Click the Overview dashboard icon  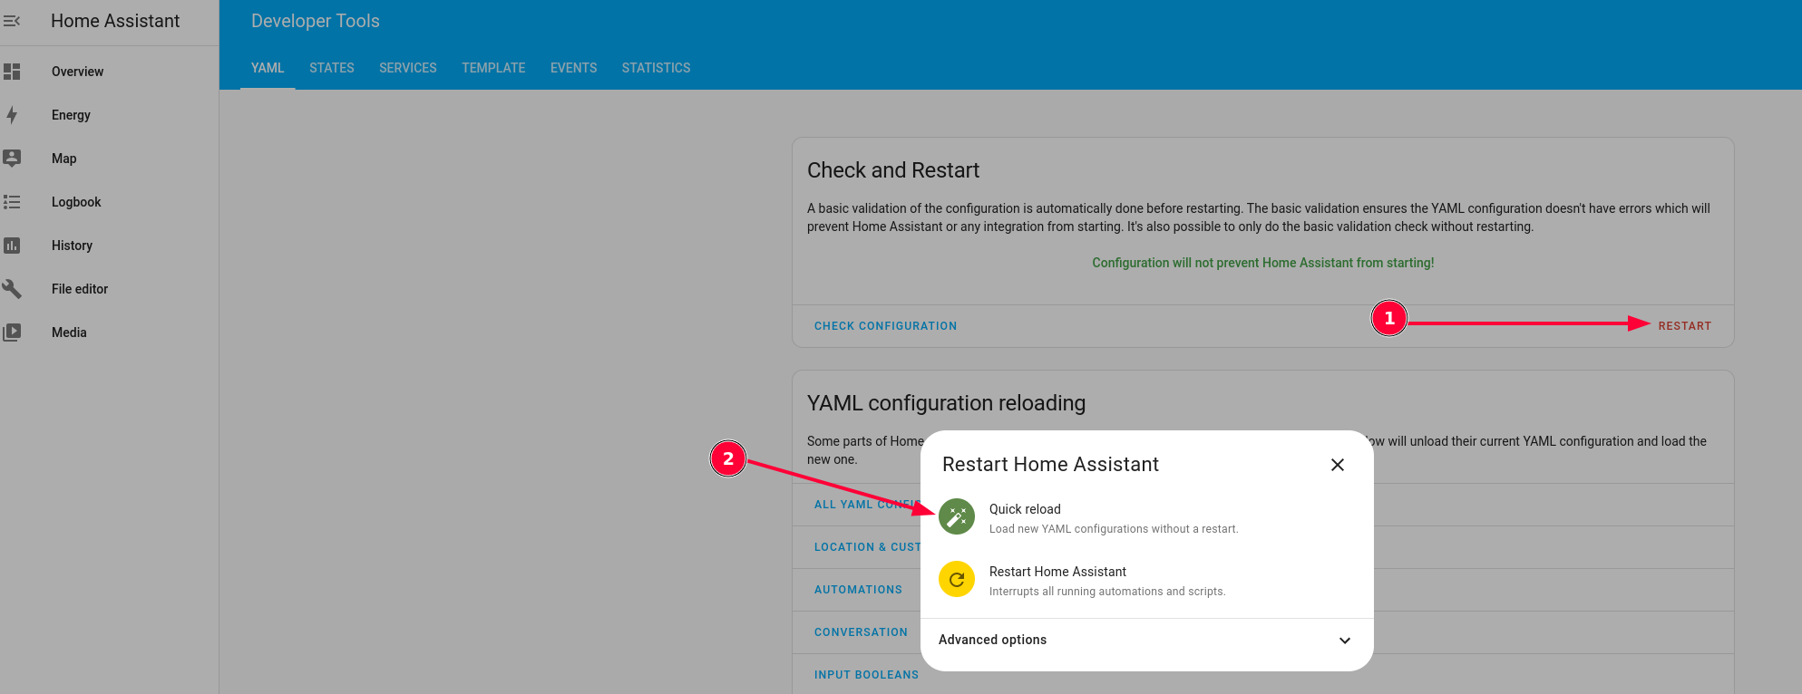tap(12, 72)
